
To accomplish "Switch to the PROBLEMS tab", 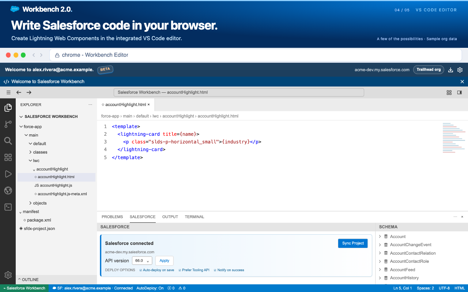I will pyautogui.click(x=112, y=217).
